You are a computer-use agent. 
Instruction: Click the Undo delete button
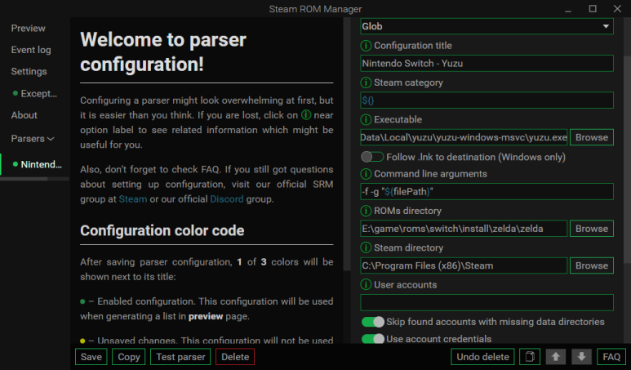coord(482,357)
